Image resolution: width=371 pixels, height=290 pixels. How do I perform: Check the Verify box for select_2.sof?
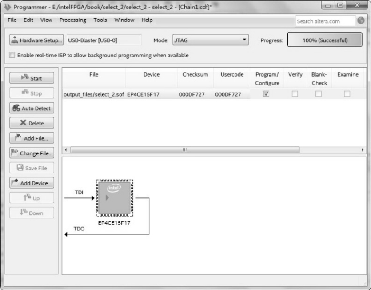point(295,94)
